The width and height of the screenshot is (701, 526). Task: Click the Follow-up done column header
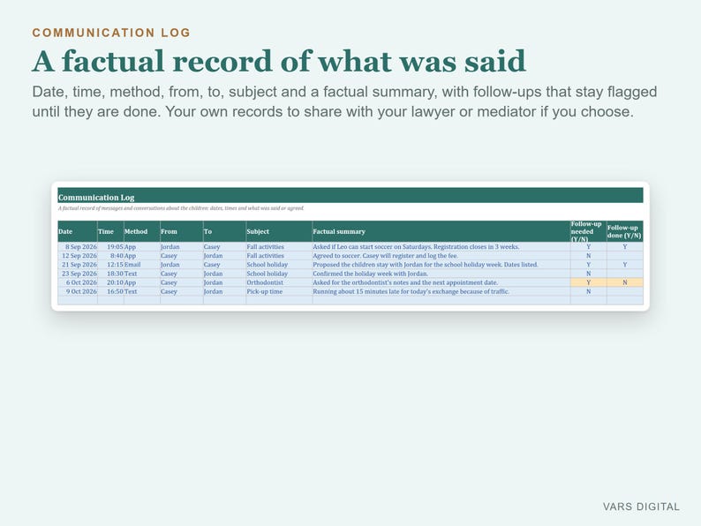624,231
